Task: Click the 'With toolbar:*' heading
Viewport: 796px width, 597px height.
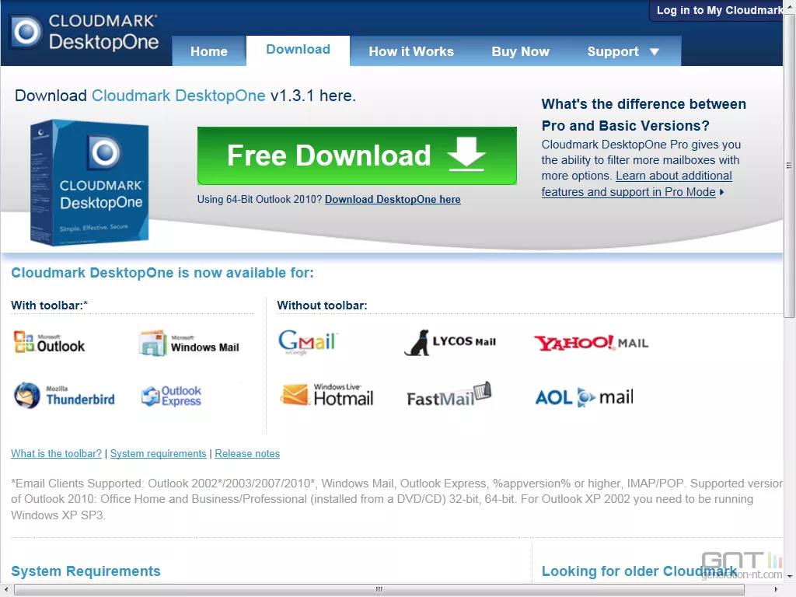Action: [49, 305]
